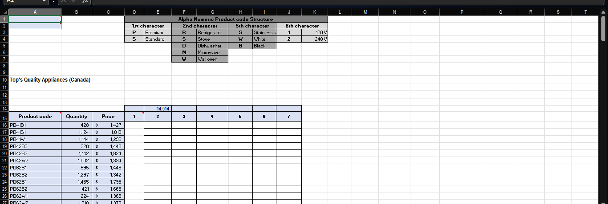Screen dimensions: 608x204
Task: Click the 'Alpha Numeric Product code Structure' title cell
Action: click(226, 19)
